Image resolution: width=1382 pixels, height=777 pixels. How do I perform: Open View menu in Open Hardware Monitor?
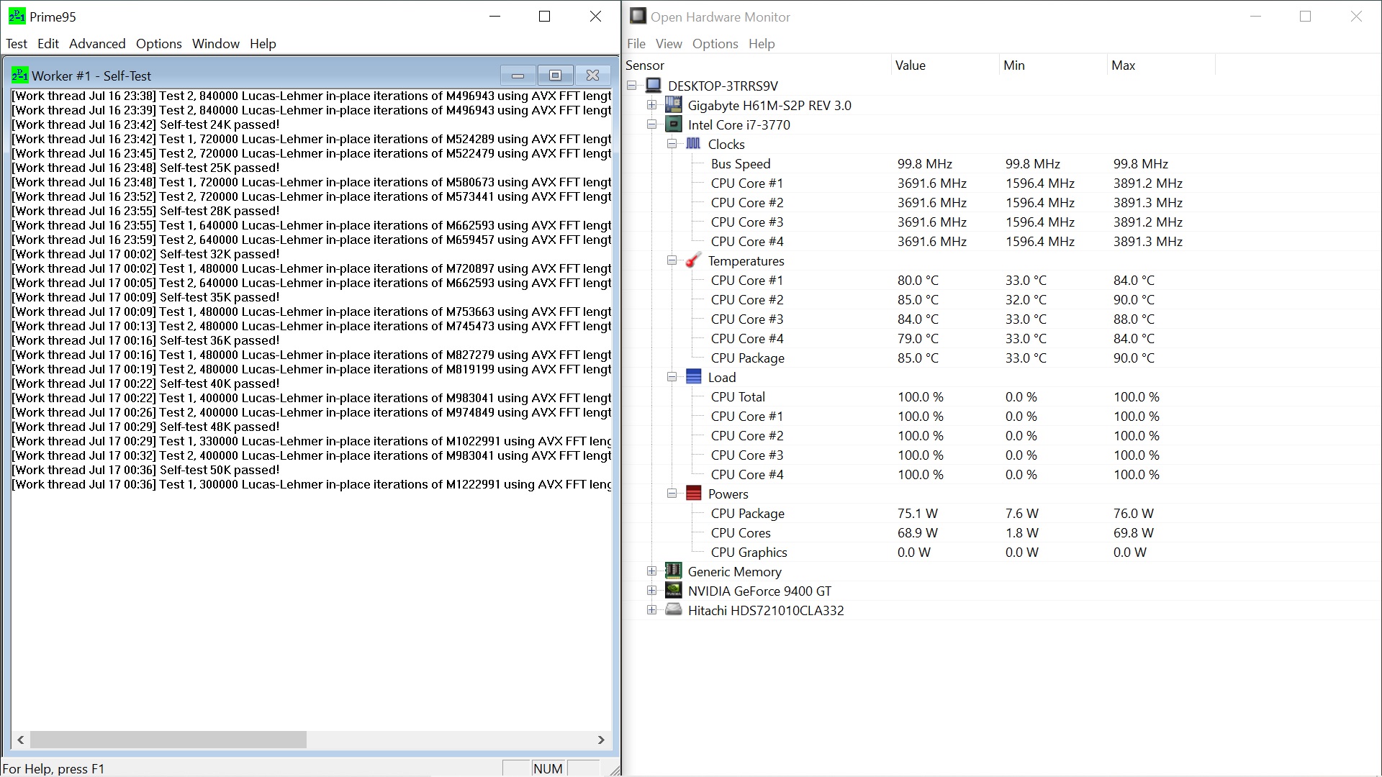tap(669, 44)
